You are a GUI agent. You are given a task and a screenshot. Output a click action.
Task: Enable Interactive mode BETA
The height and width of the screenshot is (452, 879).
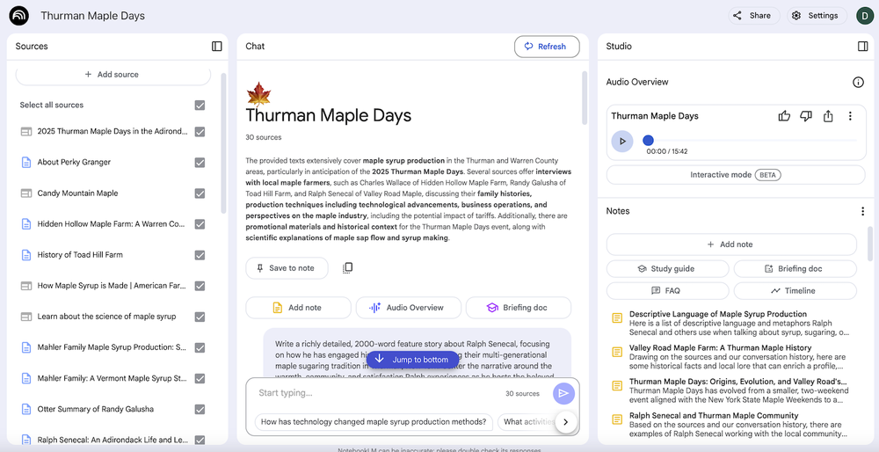click(736, 175)
